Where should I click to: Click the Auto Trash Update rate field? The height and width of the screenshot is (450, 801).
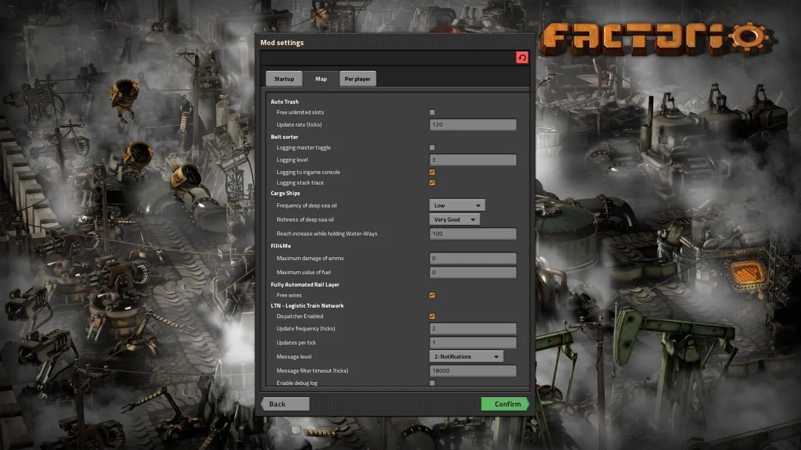(x=473, y=125)
